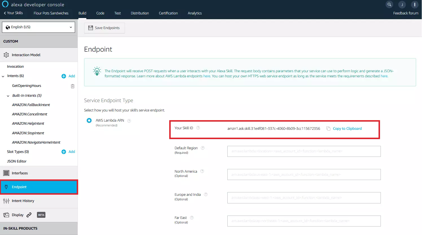
Task: Open the Build tab
Action: tap(82, 13)
